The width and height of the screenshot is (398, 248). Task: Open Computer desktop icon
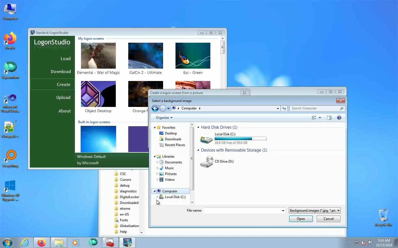pos(10,12)
